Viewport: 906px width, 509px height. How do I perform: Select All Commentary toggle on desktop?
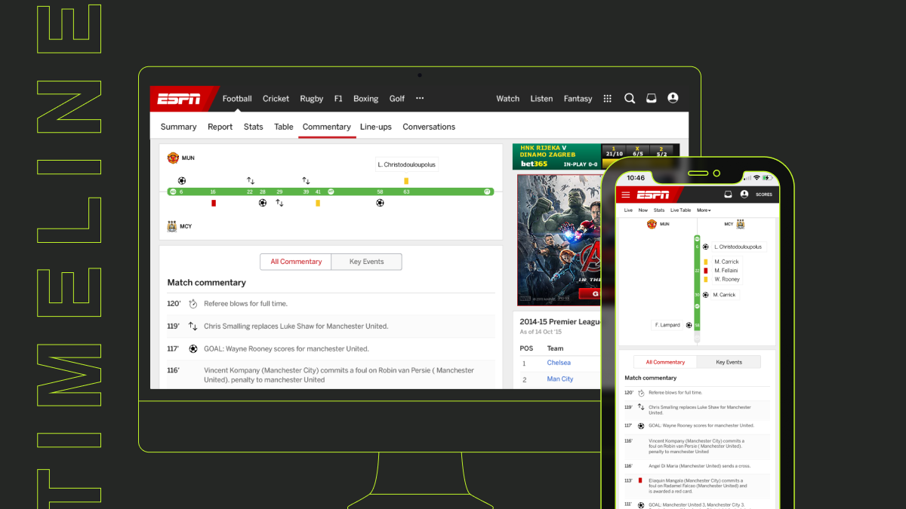296,262
